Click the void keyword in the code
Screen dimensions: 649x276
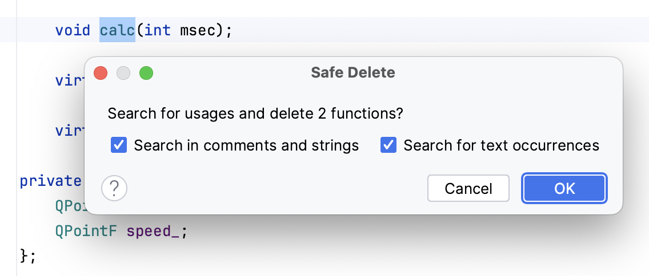(x=73, y=30)
